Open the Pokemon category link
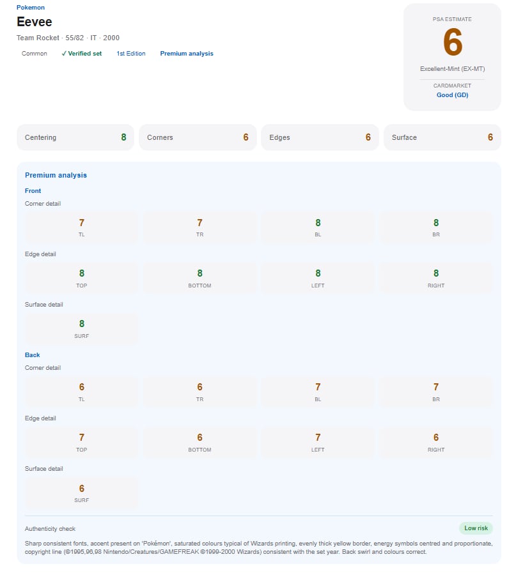 [x=30, y=7]
